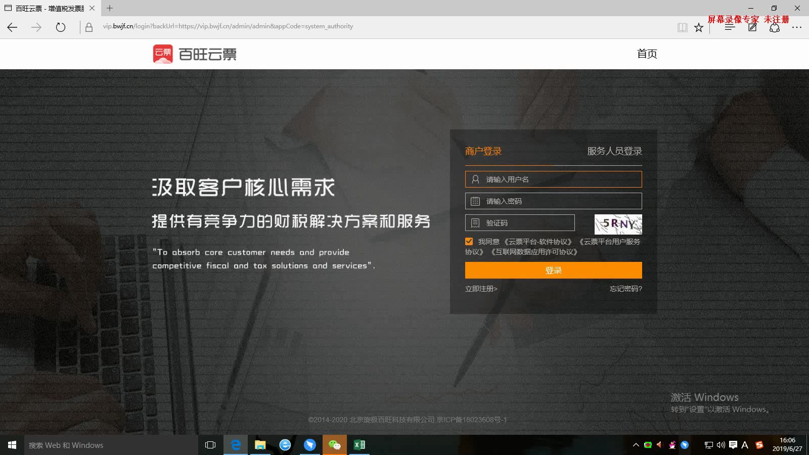The image size is (809, 455).
Task: Open the 首页 menu item
Action: 647,54
